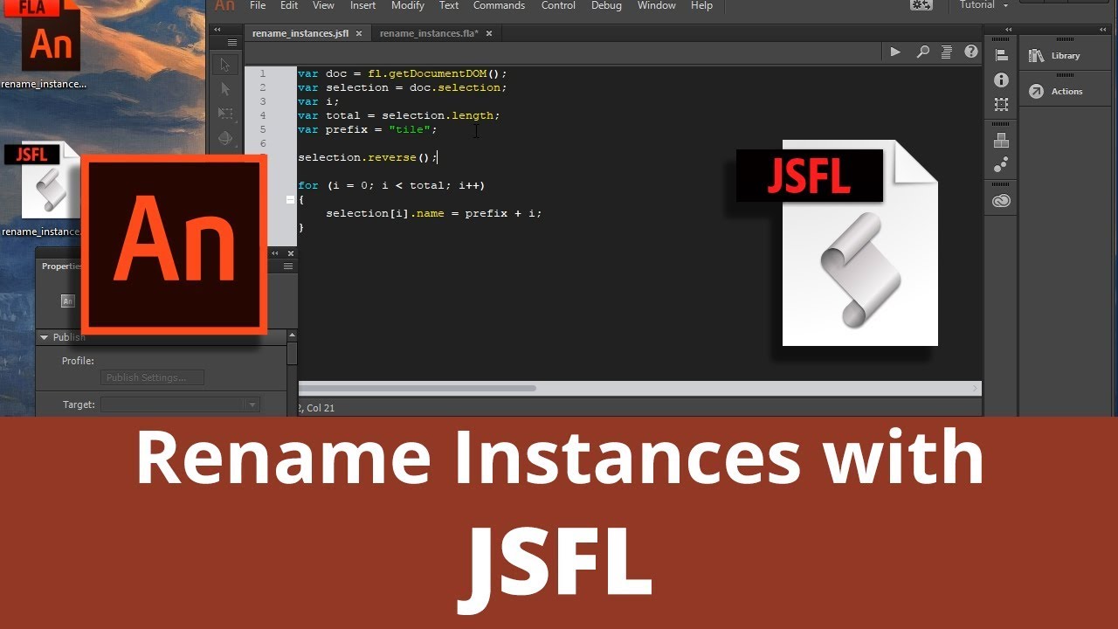The image size is (1118, 629).
Task: Collapse the tools panel double arrows
Action: coord(217,29)
